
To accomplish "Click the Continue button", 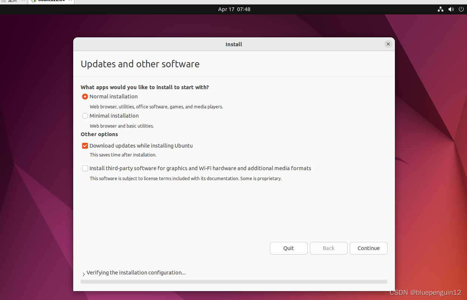I will [368, 248].
